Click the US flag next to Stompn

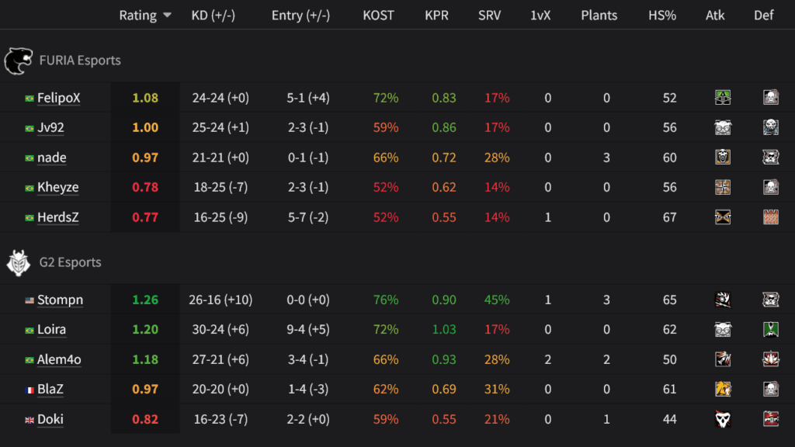point(30,300)
